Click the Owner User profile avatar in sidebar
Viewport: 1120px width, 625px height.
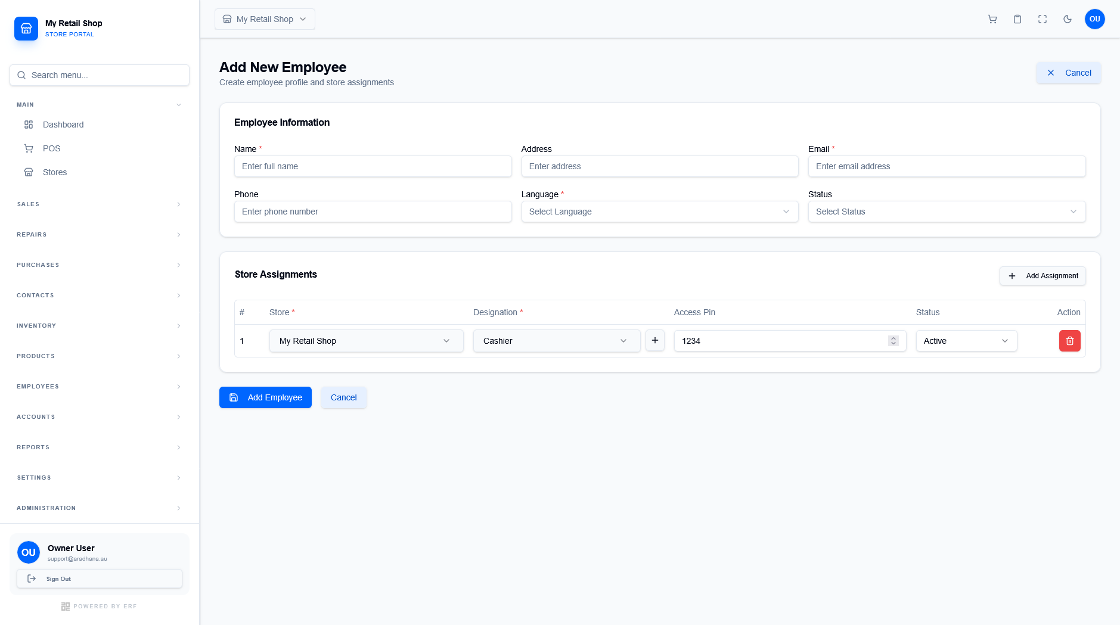29,552
